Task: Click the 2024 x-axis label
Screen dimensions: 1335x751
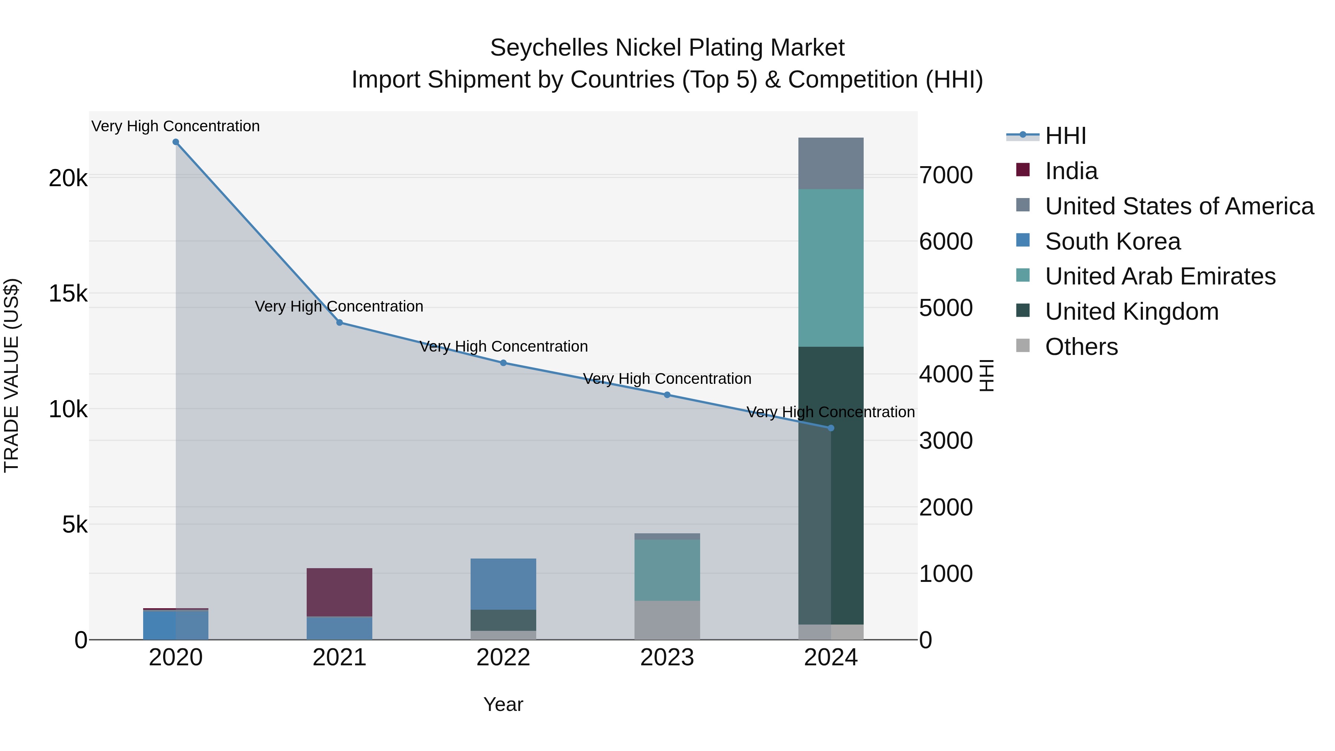Action: coord(831,658)
